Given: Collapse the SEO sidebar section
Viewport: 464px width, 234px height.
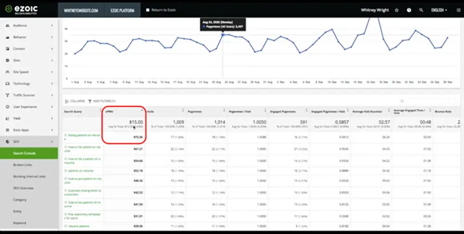Looking at the screenshot, I should (x=29, y=141).
